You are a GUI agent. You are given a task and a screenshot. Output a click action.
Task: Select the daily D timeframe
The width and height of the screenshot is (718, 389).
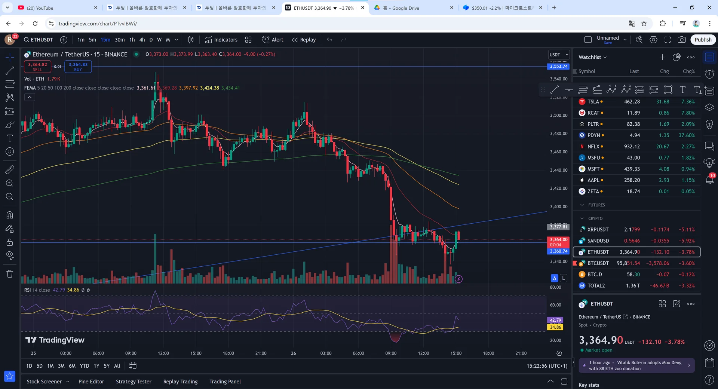coord(151,40)
